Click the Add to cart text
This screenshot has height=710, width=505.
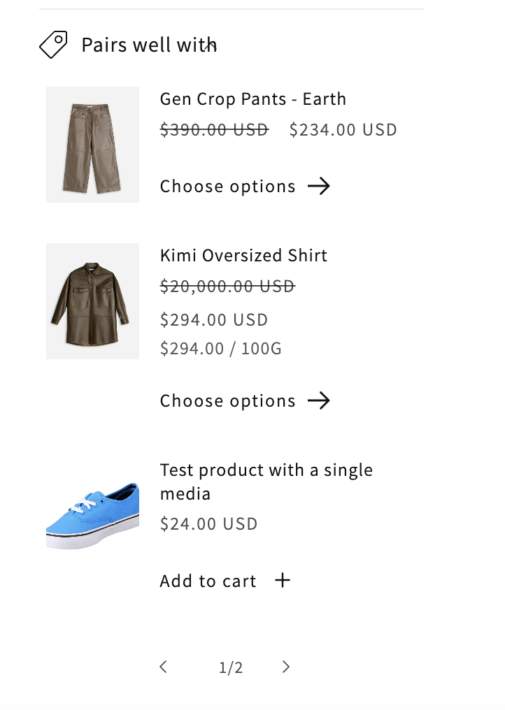pyautogui.click(x=208, y=581)
